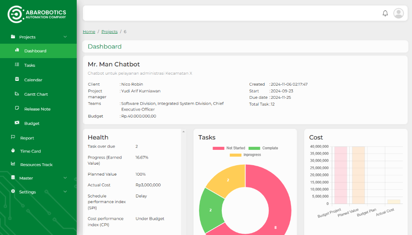Click the actual cost Rp3,000,000

148,185
